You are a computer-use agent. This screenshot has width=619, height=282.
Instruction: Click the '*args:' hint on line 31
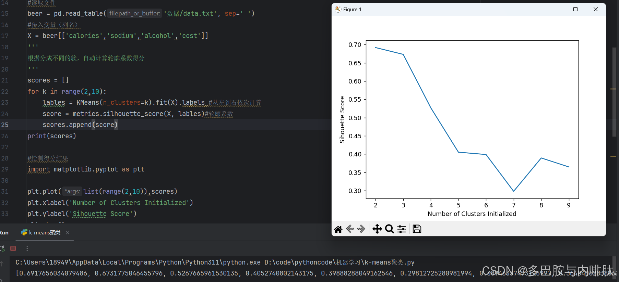click(72, 191)
